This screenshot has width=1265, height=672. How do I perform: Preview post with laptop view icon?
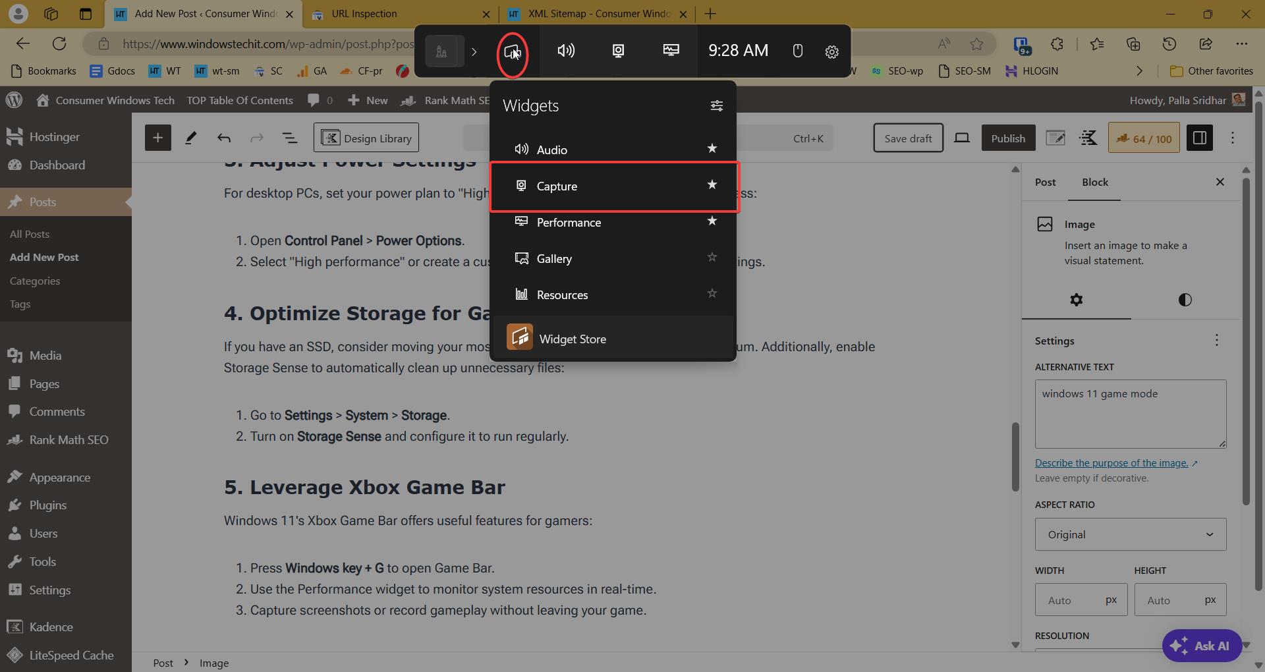(x=962, y=138)
